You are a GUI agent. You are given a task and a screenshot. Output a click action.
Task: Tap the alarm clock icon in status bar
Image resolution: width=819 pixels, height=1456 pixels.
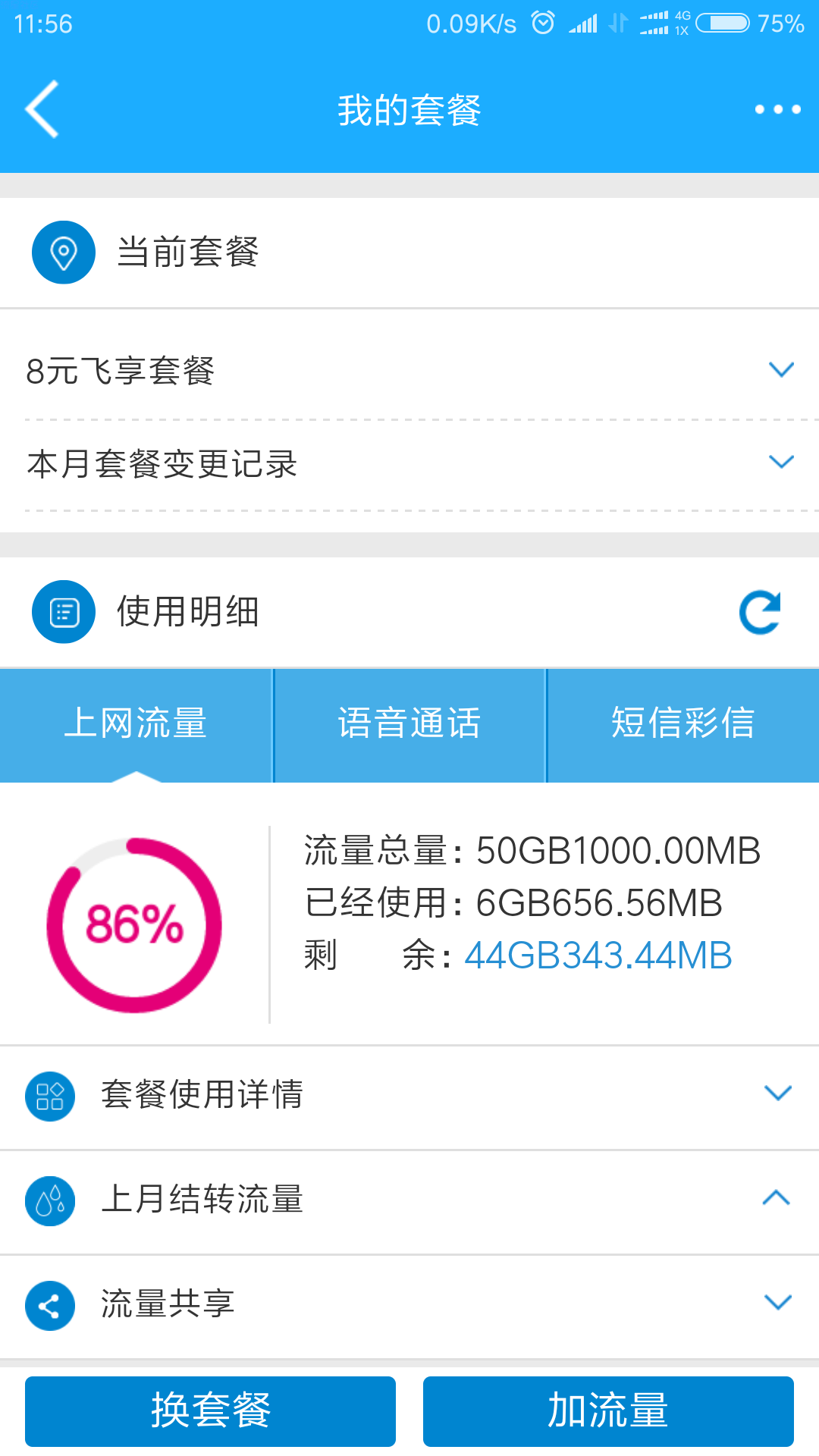coord(543,23)
